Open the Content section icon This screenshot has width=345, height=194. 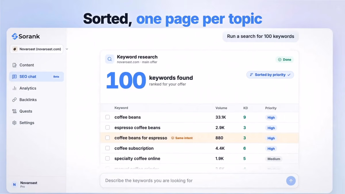point(14,65)
